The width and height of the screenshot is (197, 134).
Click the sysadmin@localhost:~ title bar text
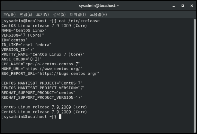click(99, 6)
